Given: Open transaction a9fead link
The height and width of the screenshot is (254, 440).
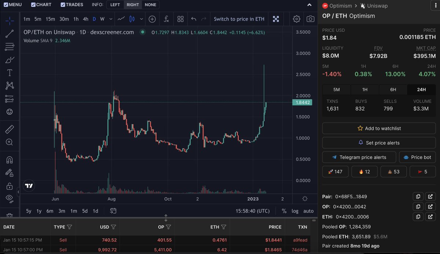Looking at the screenshot, I should pos(300,240).
